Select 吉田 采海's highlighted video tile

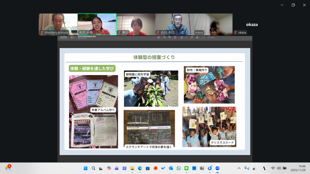click(x=97, y=24)
